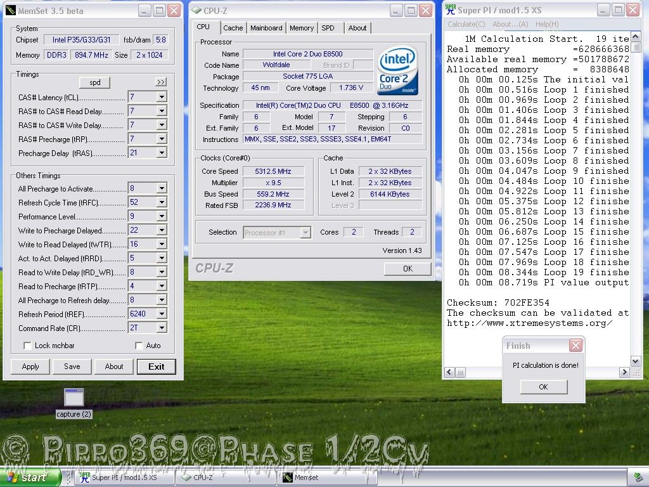Click the Rated FSB value 2236.9 MHz
The image size is (649, 487).
coord(273,205)
